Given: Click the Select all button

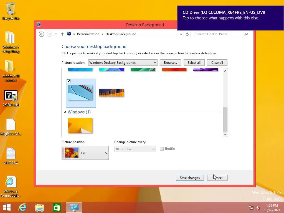Looking at the screenshot, I should click(194, 63).
